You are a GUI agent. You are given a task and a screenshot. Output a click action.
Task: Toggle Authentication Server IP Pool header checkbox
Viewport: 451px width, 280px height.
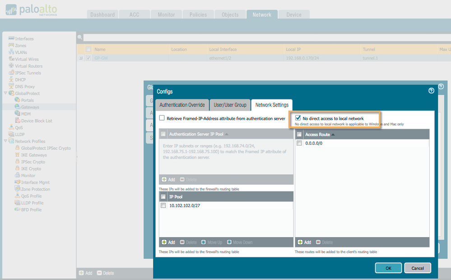pyautogui.click(x=163, y=134)
